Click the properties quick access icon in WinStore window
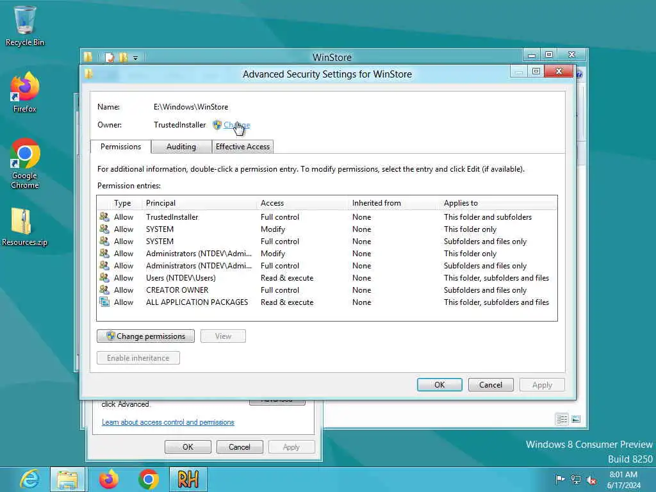 tap(109, 57)
